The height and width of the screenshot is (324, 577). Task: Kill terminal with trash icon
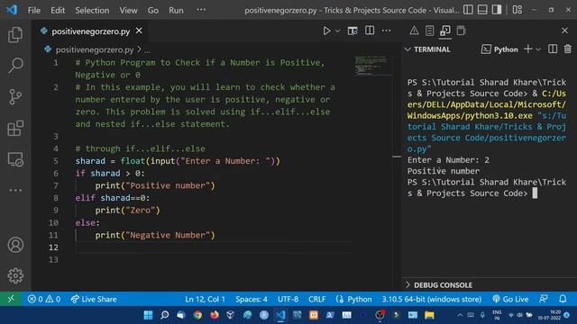(568, 49)
